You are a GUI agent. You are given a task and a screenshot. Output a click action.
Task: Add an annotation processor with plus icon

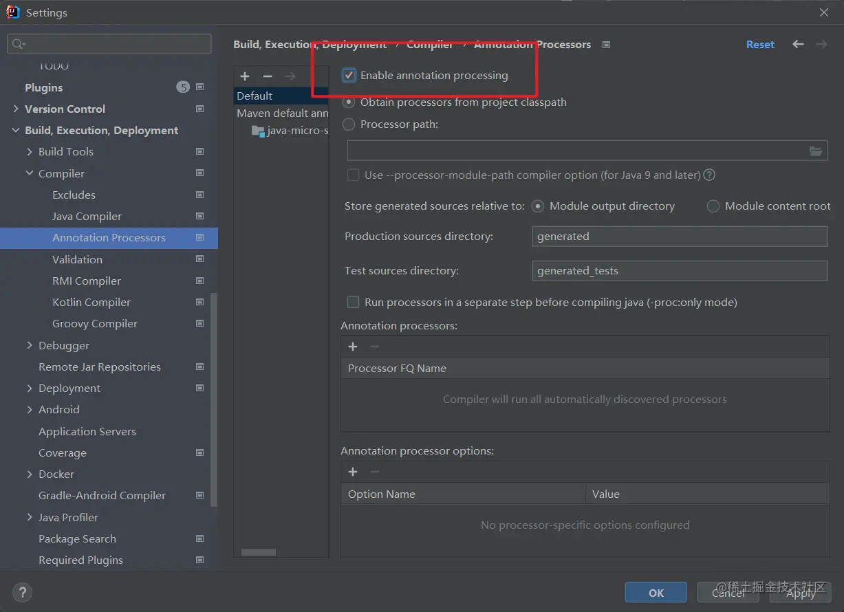[x=353, y=347]
